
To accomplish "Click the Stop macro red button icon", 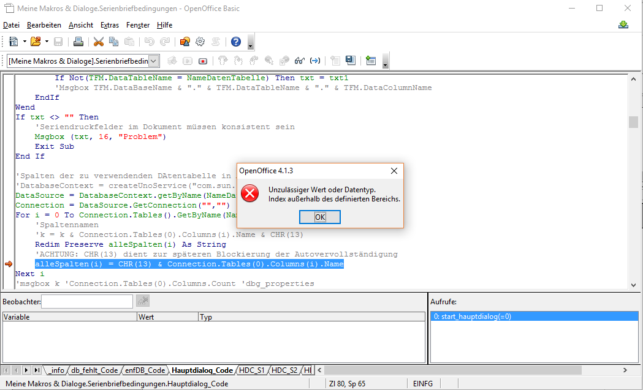I will [x=203, y=61].
